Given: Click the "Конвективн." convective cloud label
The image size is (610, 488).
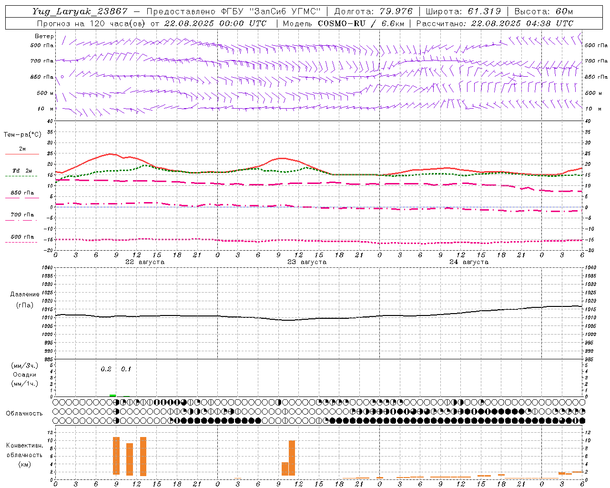Looking at the screenshot, I should pos(24,446).
